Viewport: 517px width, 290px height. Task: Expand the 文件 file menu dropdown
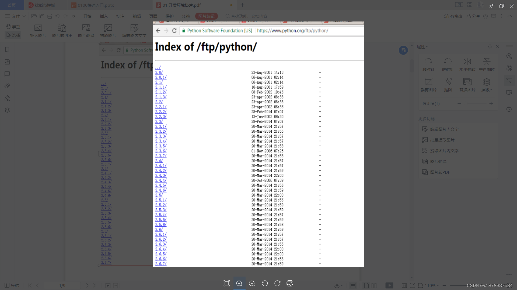point(16,16)
